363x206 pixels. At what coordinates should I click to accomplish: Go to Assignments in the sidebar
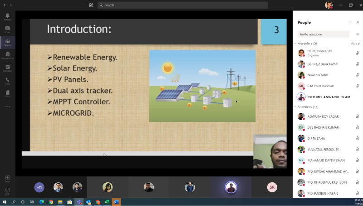pos(7,55)
